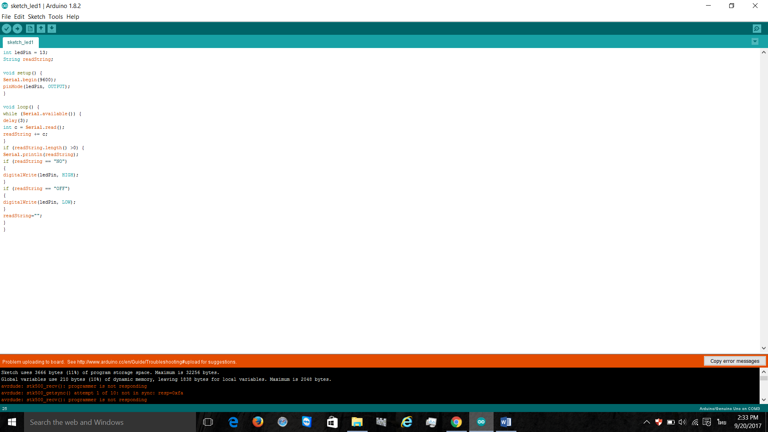
Task: Launch Microsoft Edge from taskbar
Action: 233,422
